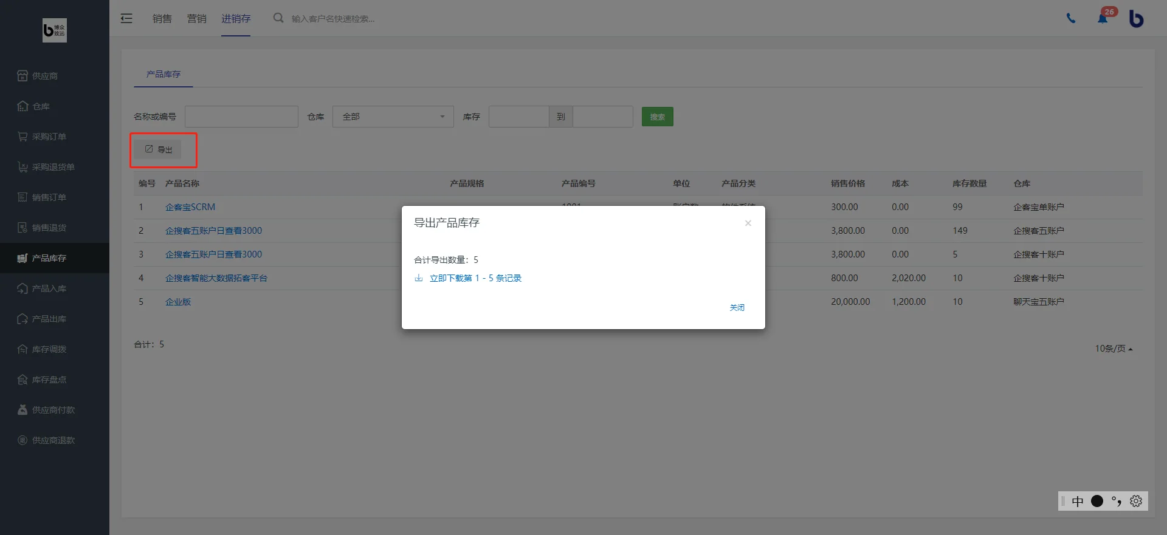Close the 导出产品库存 dialog with X
This screenshot has width=1167, height=535.
point(748,223)
